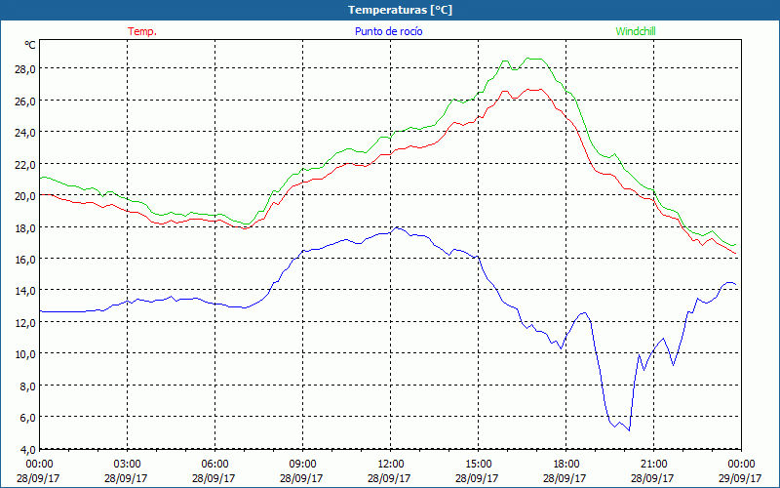Click the "°C" axis unit label

point(30,45)
